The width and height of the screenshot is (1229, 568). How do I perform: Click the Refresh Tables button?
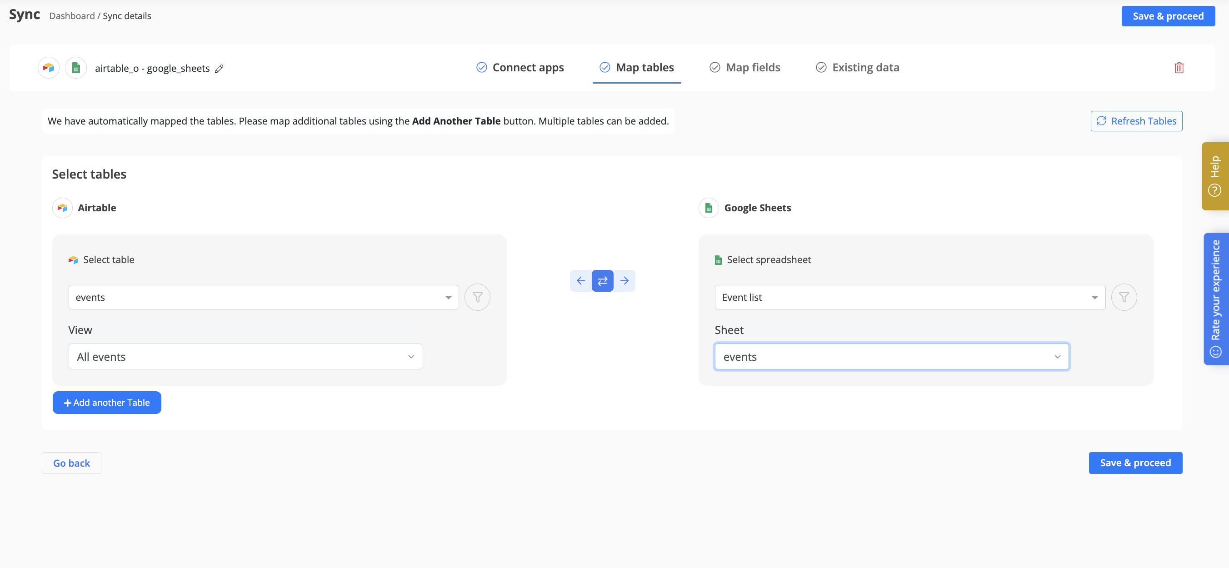1136,121
